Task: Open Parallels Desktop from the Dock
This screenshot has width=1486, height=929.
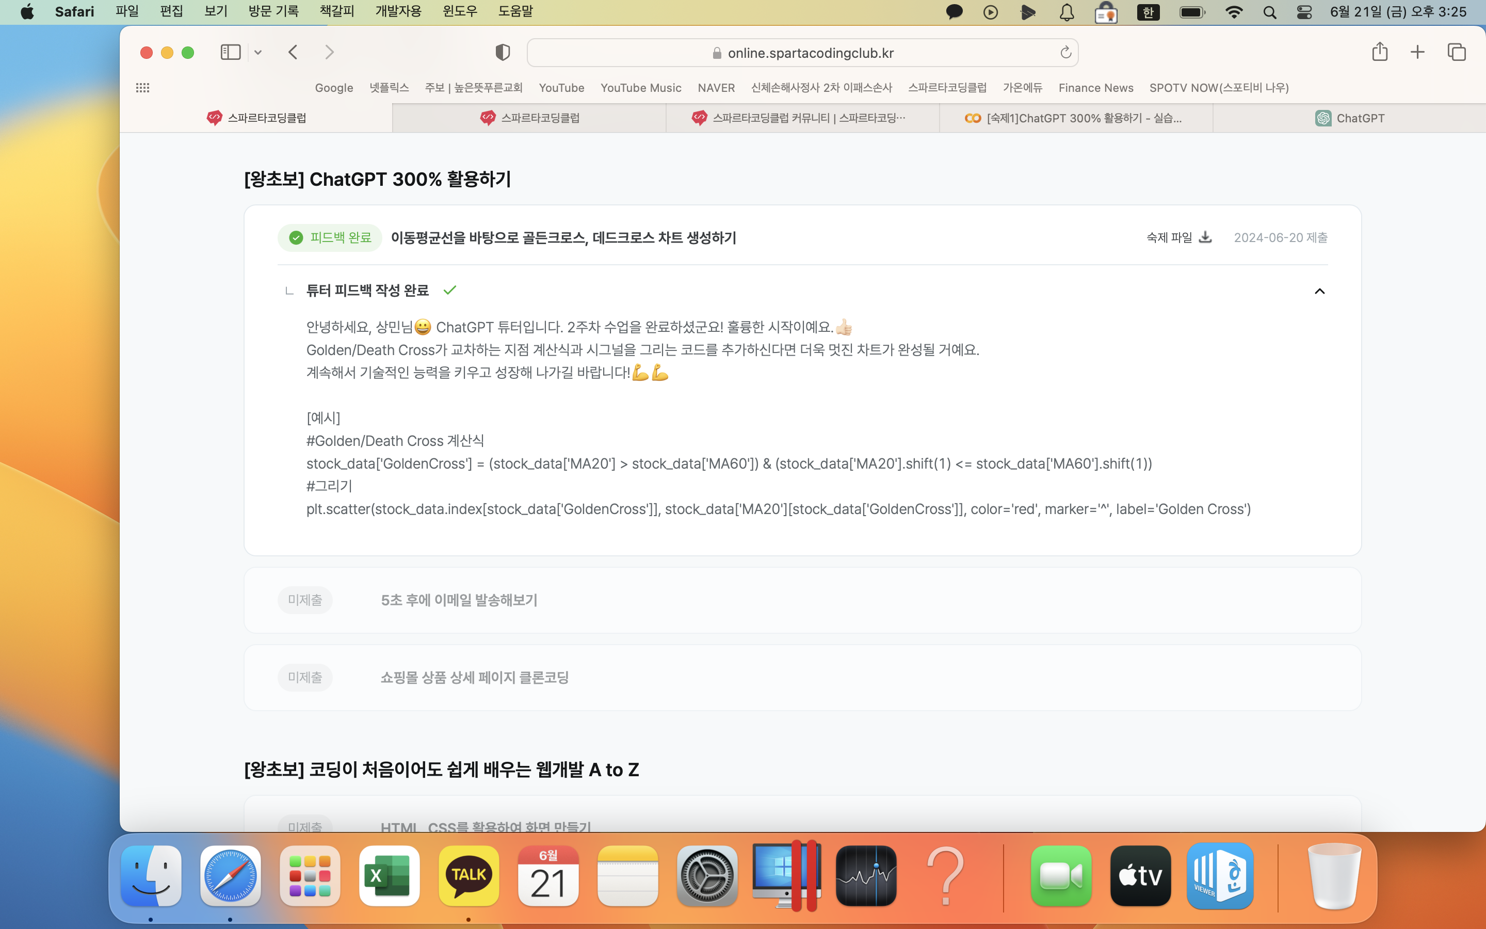Action: 786,876
